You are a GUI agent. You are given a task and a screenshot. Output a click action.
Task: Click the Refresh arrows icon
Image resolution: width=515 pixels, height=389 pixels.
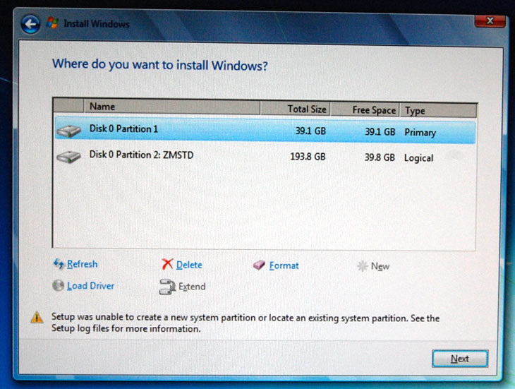(x=59, y=263)
